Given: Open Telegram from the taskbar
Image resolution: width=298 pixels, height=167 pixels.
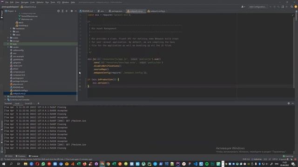Looking at the screenshot, I should click(155, 164).
